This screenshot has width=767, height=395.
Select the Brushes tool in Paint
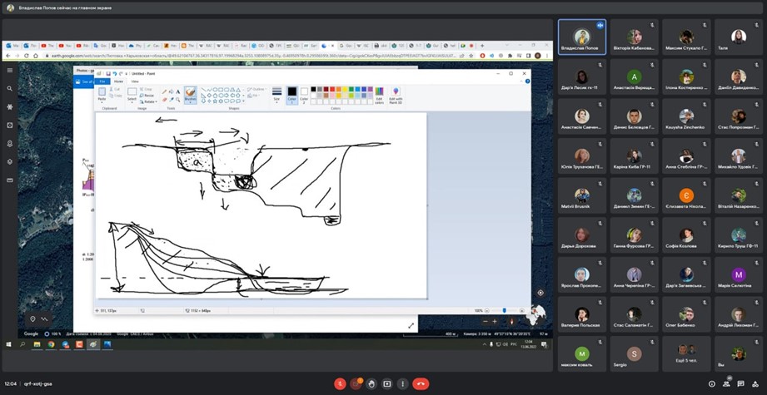[x=190, y=94]
